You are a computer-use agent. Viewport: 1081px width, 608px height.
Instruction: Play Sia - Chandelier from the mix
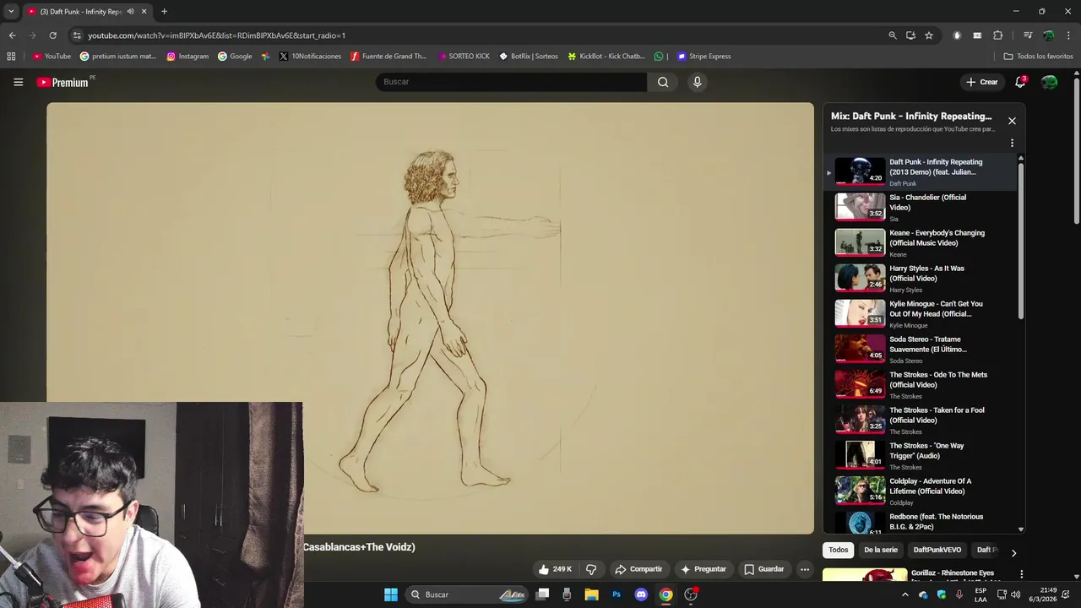coord(921,207)
